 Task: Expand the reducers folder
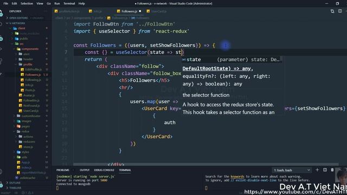pyautogui.click(x=29, y=142)
